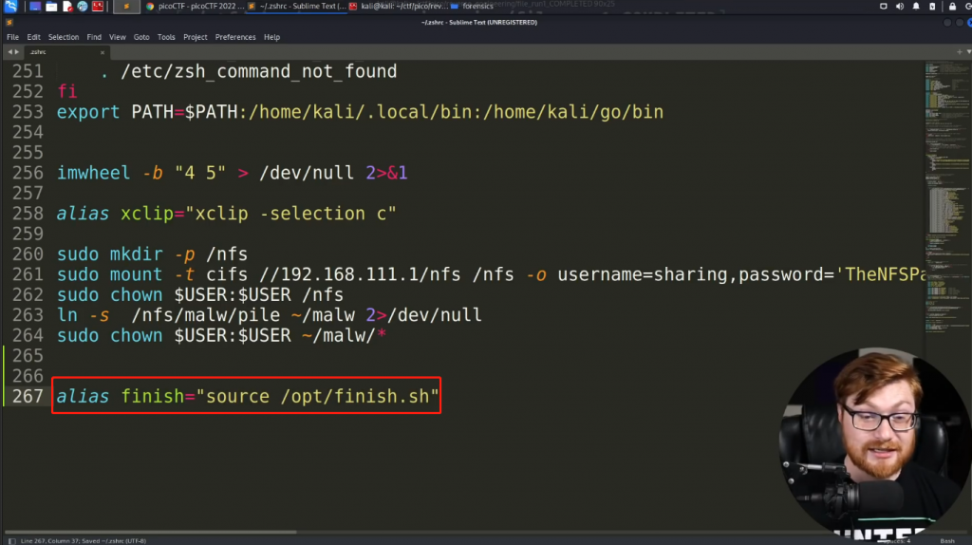
Task: Click '/opt/finish.sh' path text
Action: [x=355, y=396]
